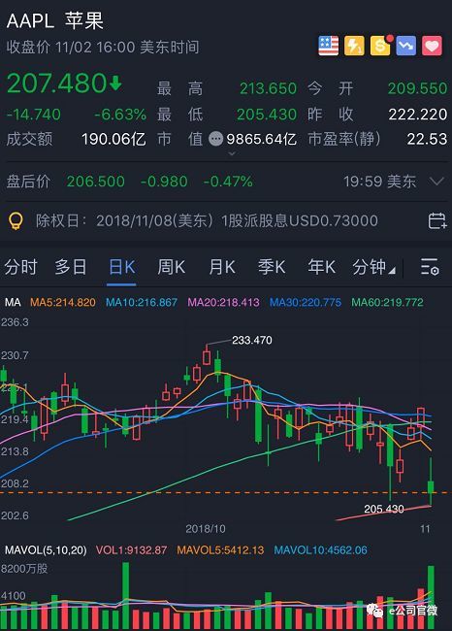Expand after-hours price row chevron
This screenshot has height=631, width=452.
point(436,182)
